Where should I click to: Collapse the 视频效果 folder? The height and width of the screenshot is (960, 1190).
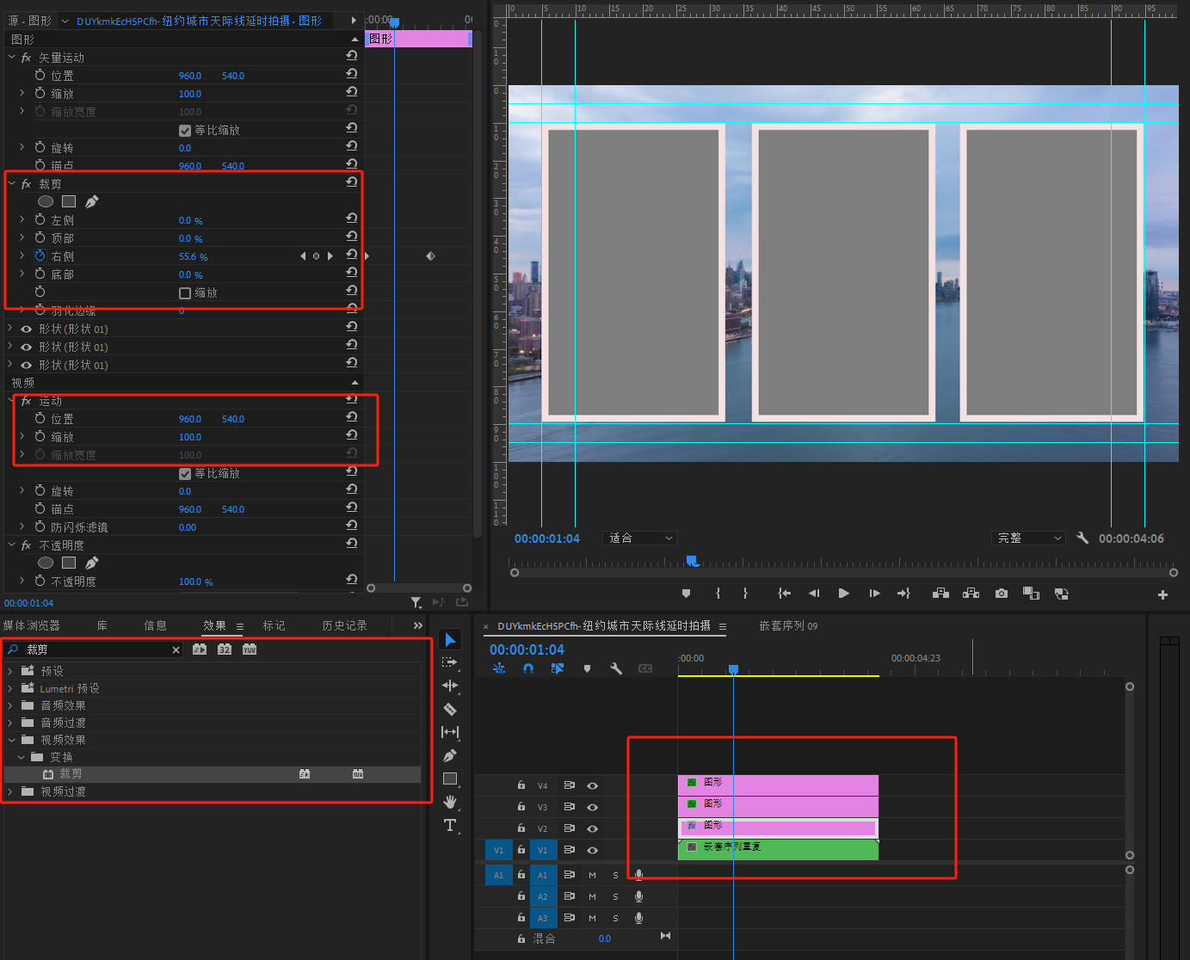click(x=11, y=740)
